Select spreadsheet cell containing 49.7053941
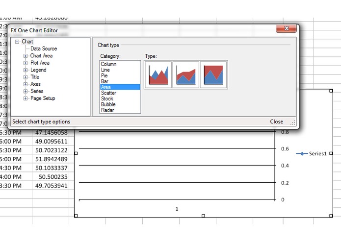341x242 pixels. 51,186
